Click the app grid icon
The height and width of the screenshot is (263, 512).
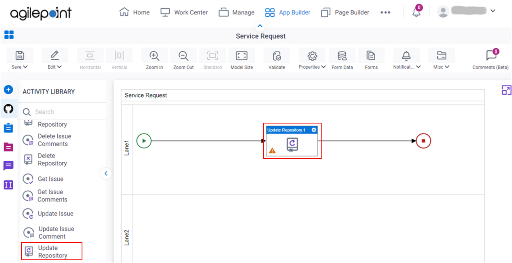pyautogui.click(x=9, y=35)
